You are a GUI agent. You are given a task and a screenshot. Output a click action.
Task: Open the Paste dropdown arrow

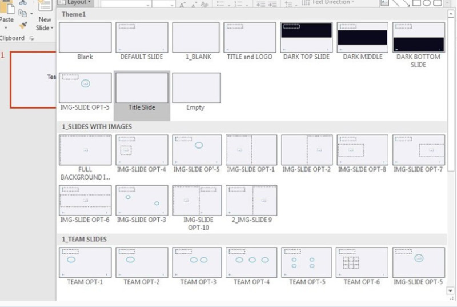(6, 27)
